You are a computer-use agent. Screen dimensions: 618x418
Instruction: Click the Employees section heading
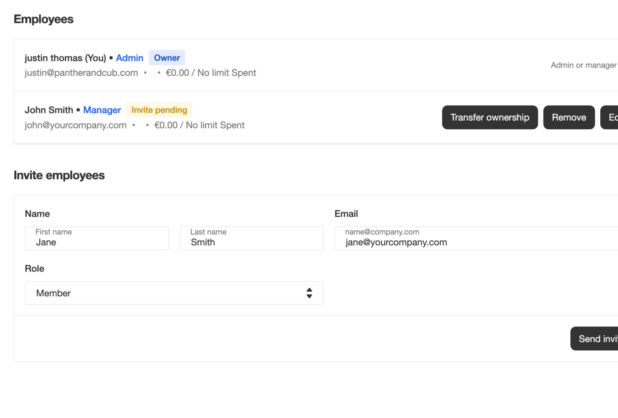[43, 19]
